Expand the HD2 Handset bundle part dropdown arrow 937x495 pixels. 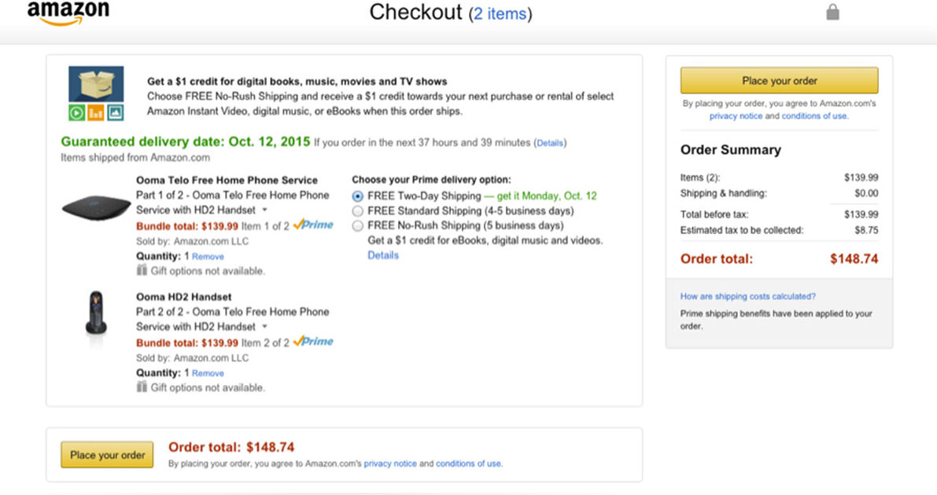(264, 327)
